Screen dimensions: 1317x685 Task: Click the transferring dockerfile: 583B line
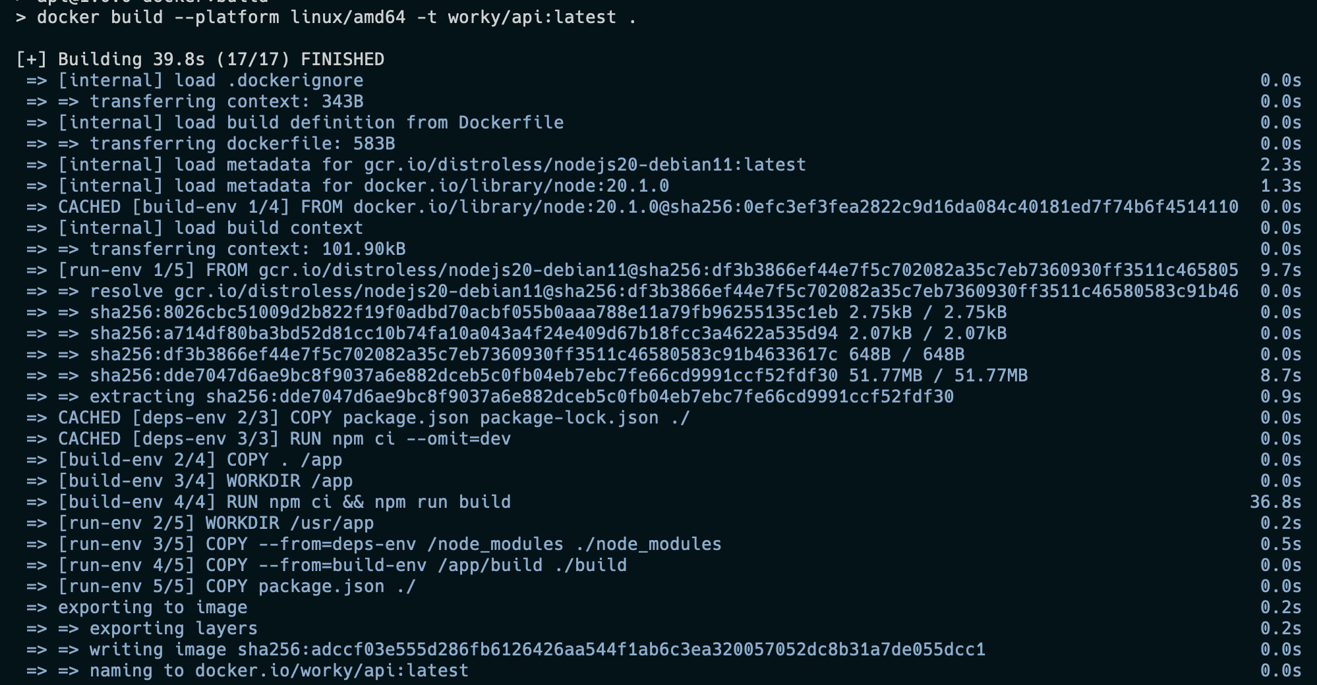click(x=242, y=144)
